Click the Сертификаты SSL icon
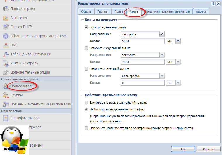The width and height of the screenshot is (222, 155). tap(6, 118)
